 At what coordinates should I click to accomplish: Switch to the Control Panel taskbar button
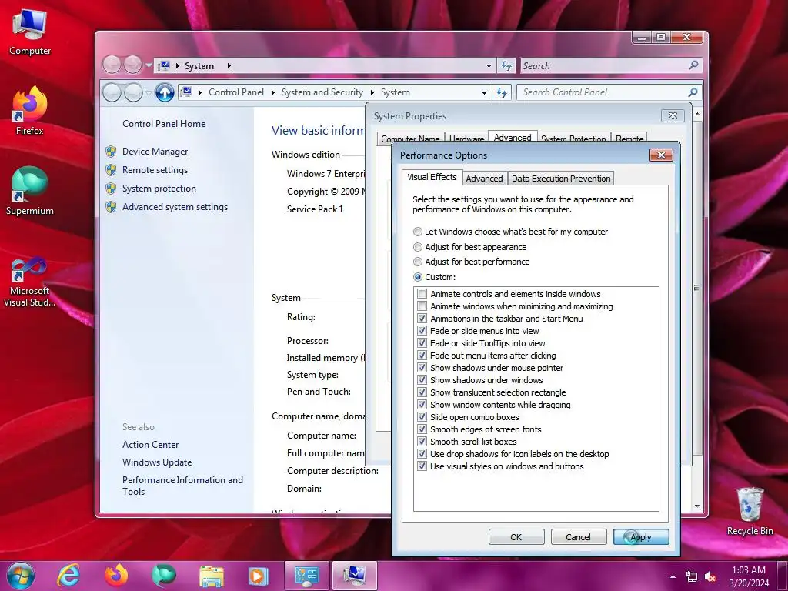(306, 576)
